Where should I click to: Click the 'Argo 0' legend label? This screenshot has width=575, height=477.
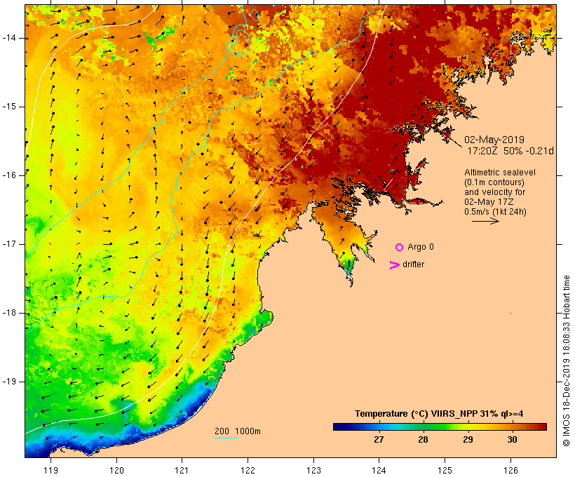(x=421, y=247)
